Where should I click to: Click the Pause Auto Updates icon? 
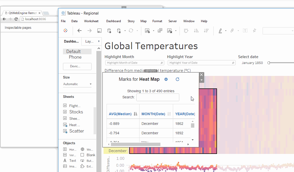(119, 31)
